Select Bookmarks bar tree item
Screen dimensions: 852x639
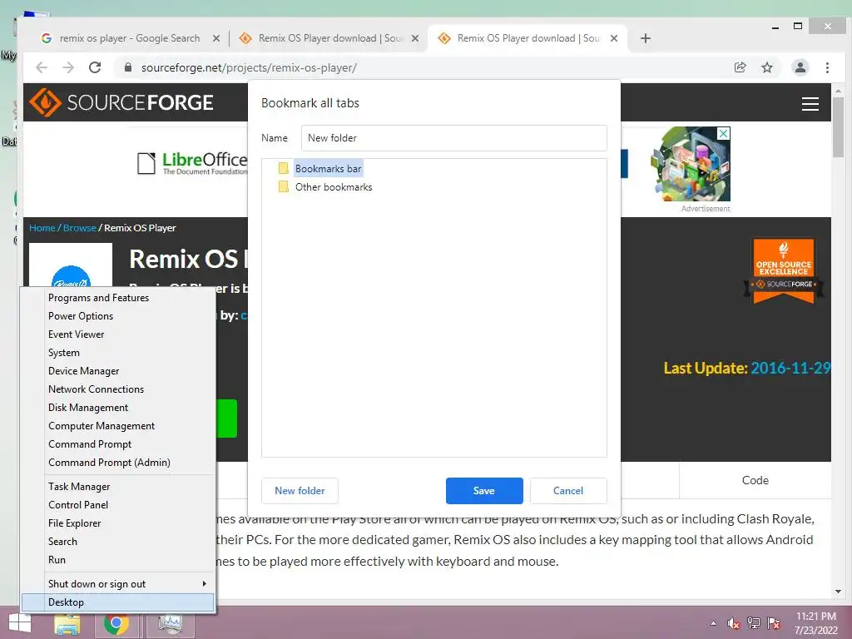tap(328, 168)
